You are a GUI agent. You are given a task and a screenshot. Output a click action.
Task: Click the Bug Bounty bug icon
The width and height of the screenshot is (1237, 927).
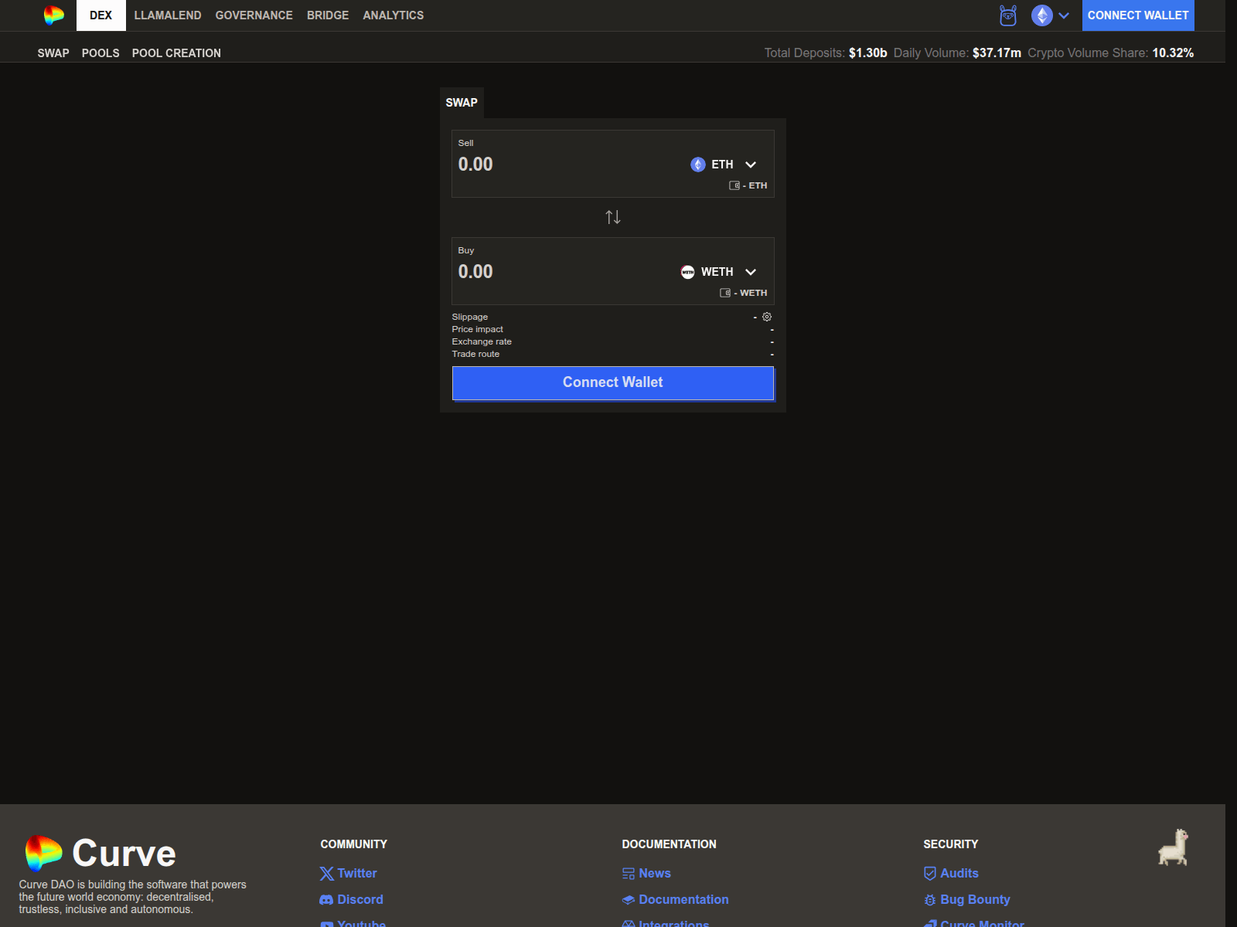click(x=930, y=900)
